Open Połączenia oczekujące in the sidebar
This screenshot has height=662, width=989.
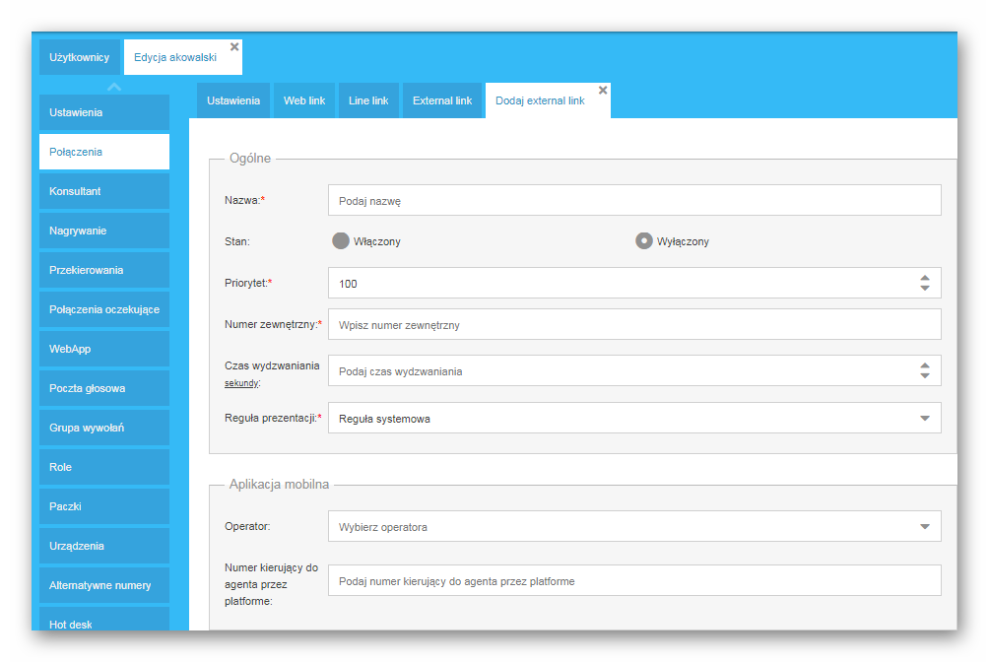coord(104,309)
